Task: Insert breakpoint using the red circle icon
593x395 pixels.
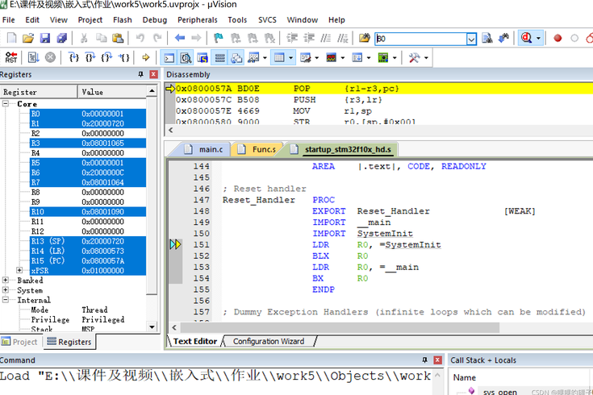Action: point(558,38)
